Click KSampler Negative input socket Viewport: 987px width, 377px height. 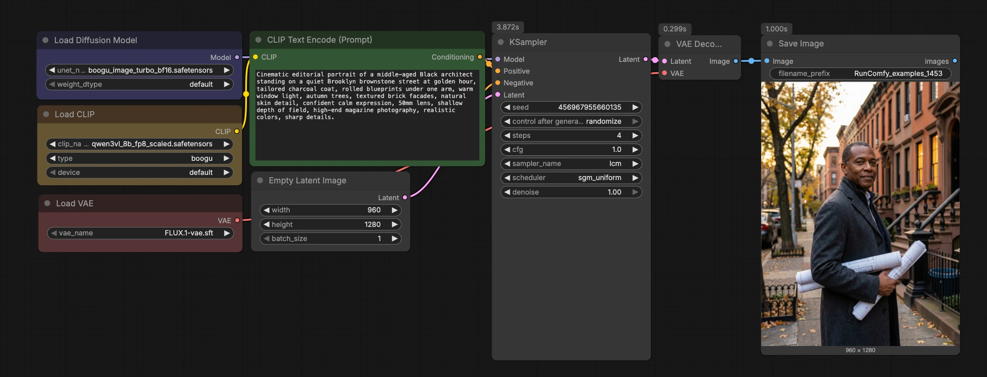point(498,83)
